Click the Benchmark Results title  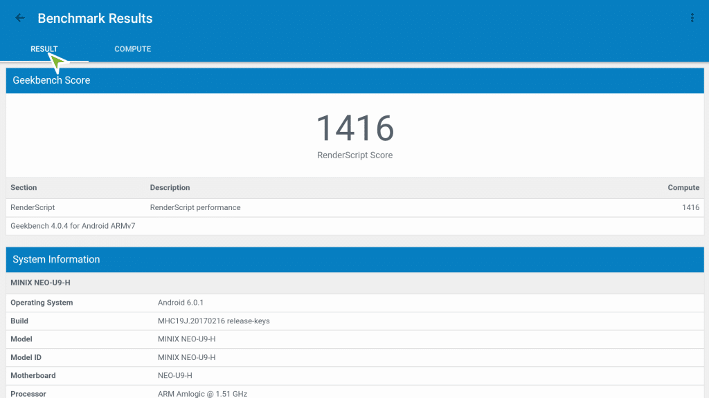click(x=95, y=19)
